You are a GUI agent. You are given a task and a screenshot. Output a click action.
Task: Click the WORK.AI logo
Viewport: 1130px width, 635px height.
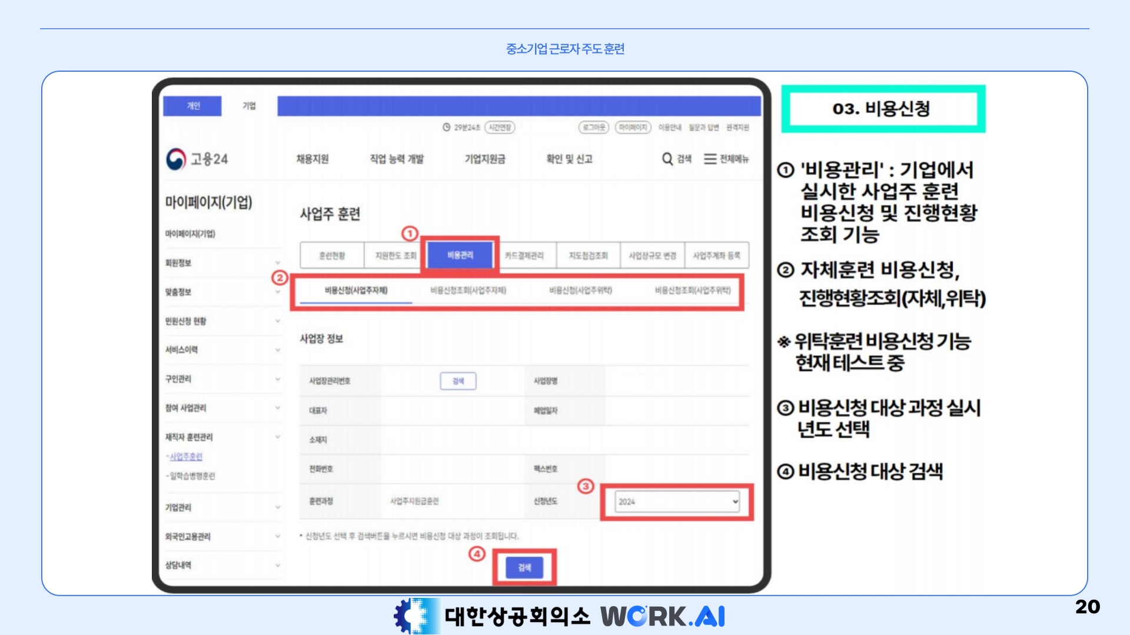point(662,616)
